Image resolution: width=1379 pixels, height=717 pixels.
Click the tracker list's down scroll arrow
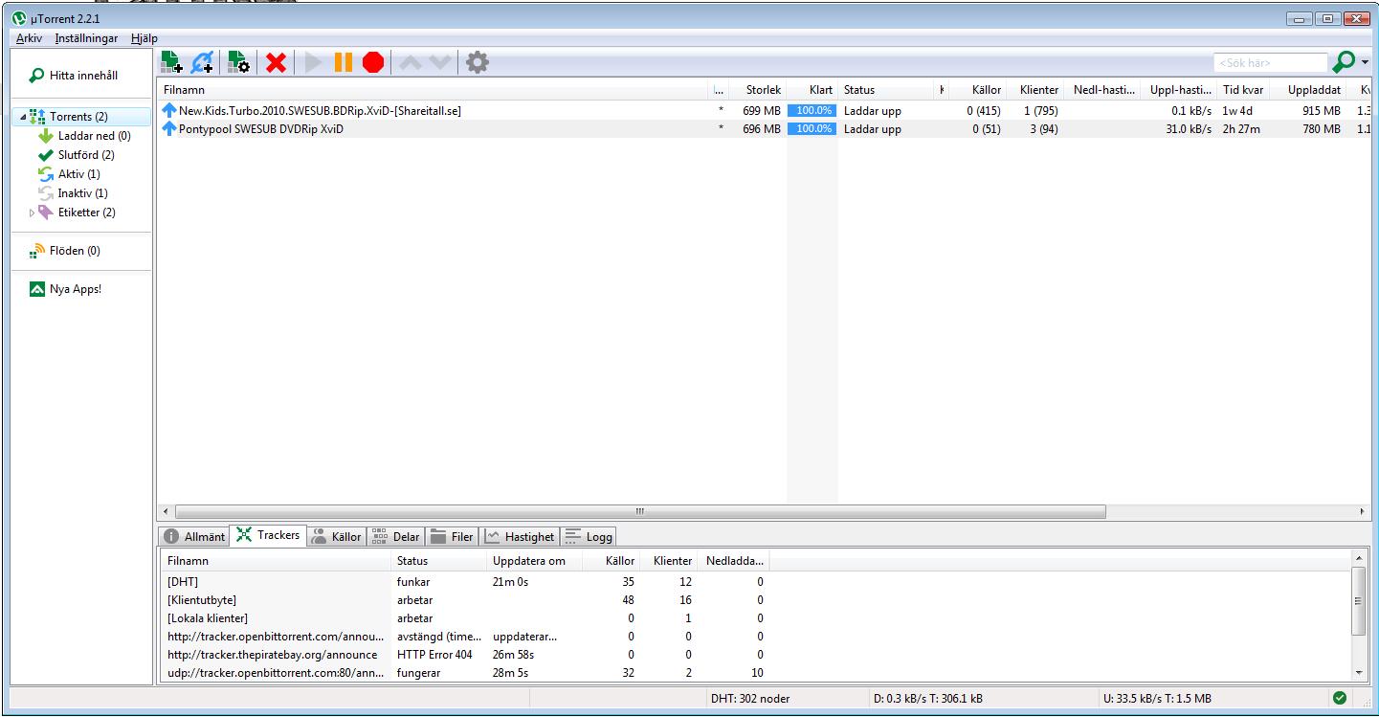[x=1360, y=673]
